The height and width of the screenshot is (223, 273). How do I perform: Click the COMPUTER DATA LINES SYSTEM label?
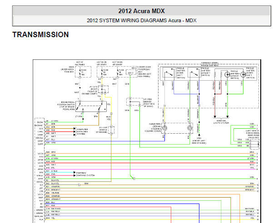pyautogui.click(x=82, y=131)
